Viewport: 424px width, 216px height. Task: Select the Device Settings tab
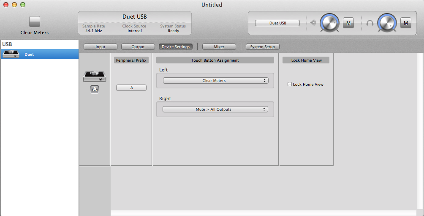[176, 46]
